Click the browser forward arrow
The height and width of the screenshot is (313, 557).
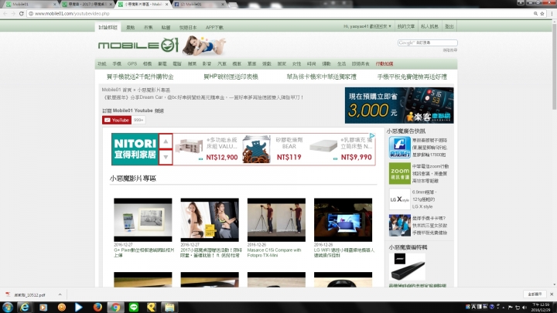pyautogui.click(x=13, y=13)
